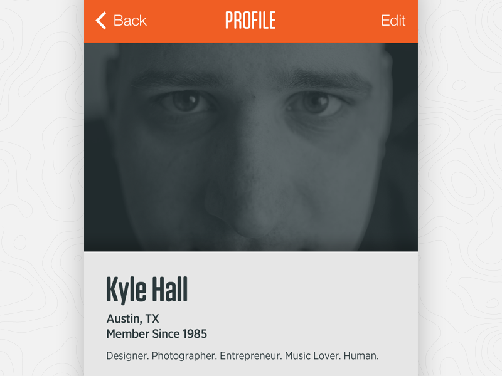Click orange bar between Back and PROFILE
502x376 pixels.
[x=185, y=21]
